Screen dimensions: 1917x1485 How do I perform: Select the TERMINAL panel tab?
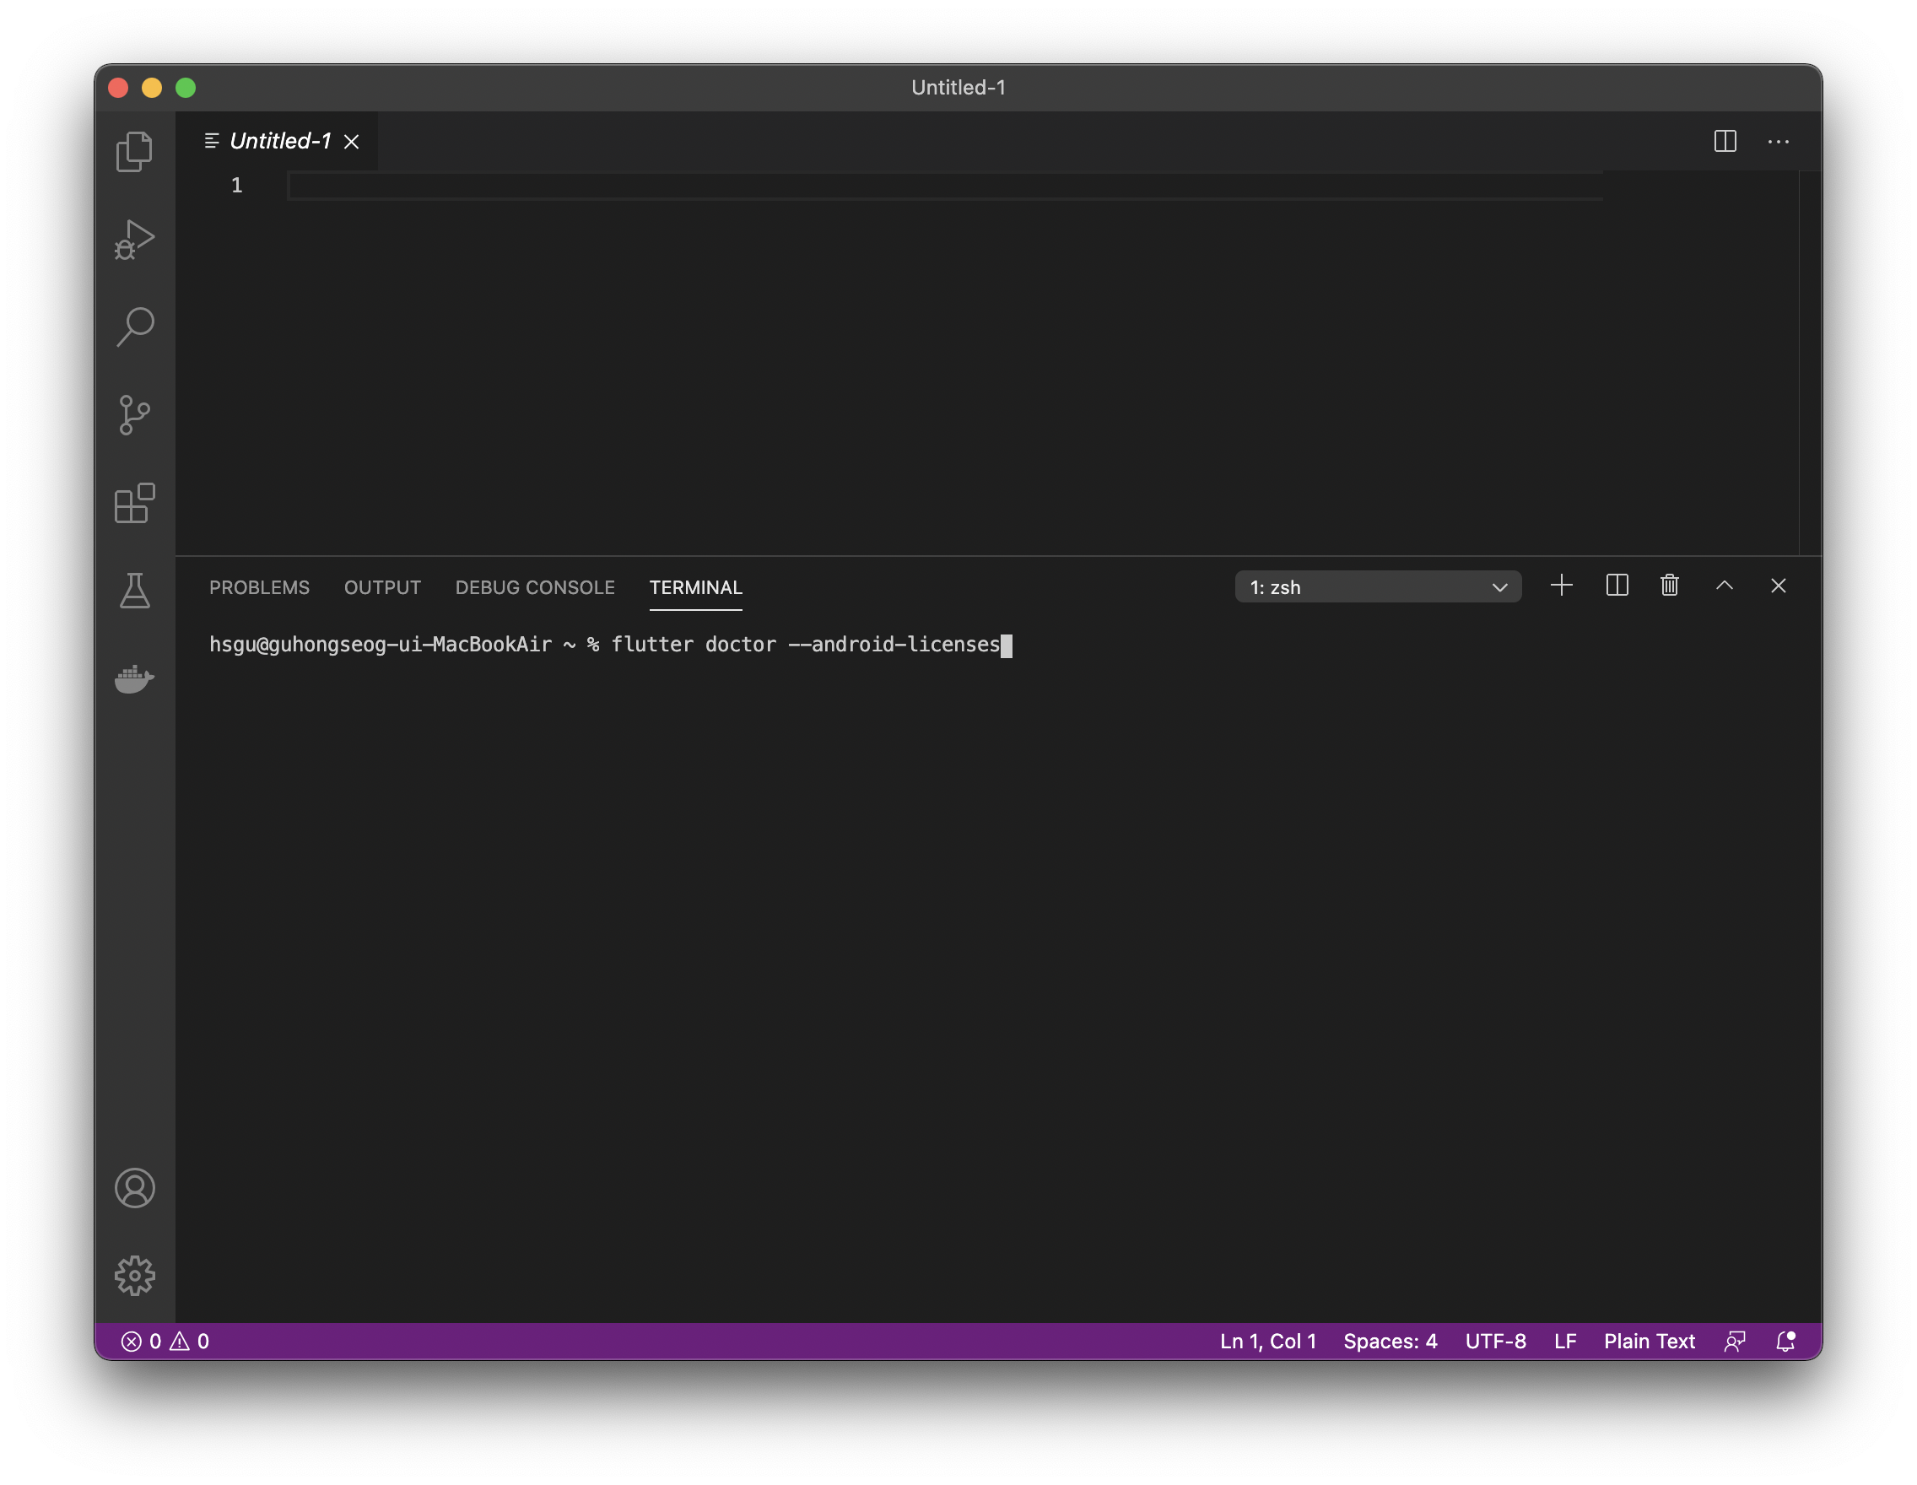tap(695, 587)
